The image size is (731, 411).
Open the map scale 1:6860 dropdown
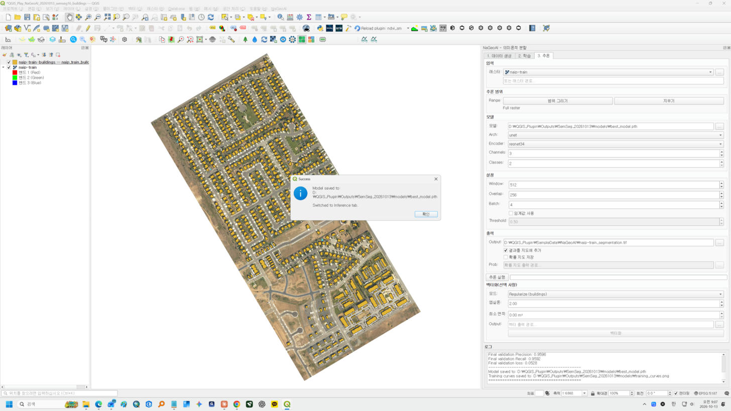[x=584, y=393]
